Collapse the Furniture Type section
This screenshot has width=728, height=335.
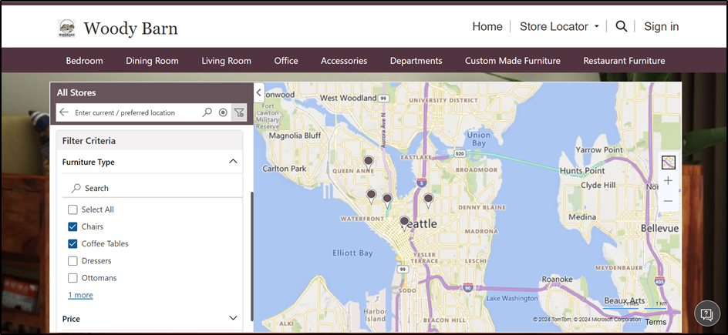point(233,162)
